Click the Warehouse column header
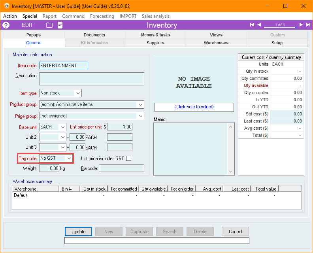 [36, 189]
